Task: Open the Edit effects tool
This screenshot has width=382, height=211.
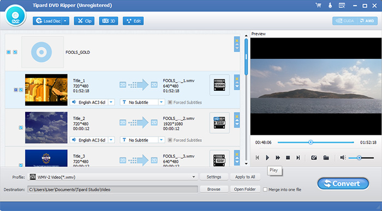Action: pyautogui.click(x=133, y=21)
